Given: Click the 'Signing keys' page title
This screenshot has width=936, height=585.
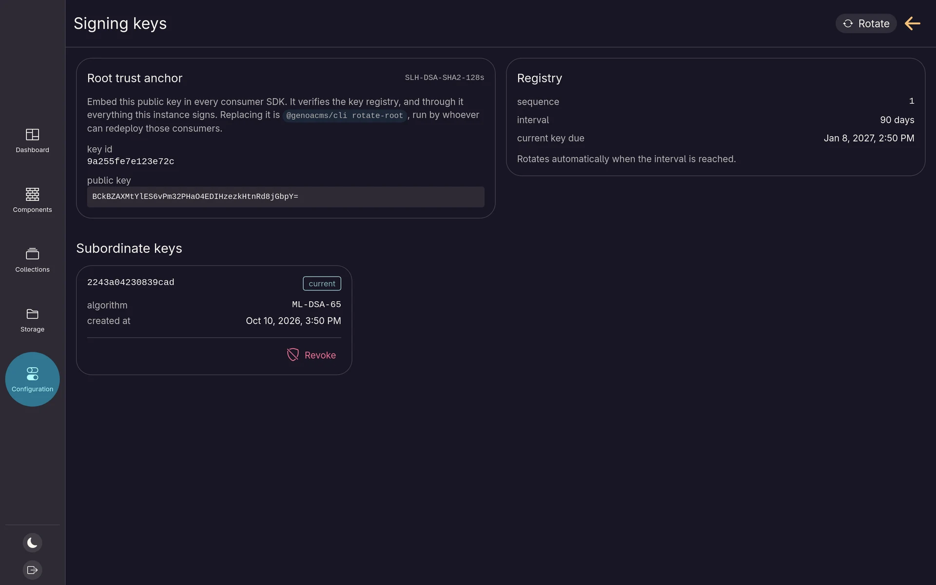Looking at the screenshot, I should click(120, 23).
